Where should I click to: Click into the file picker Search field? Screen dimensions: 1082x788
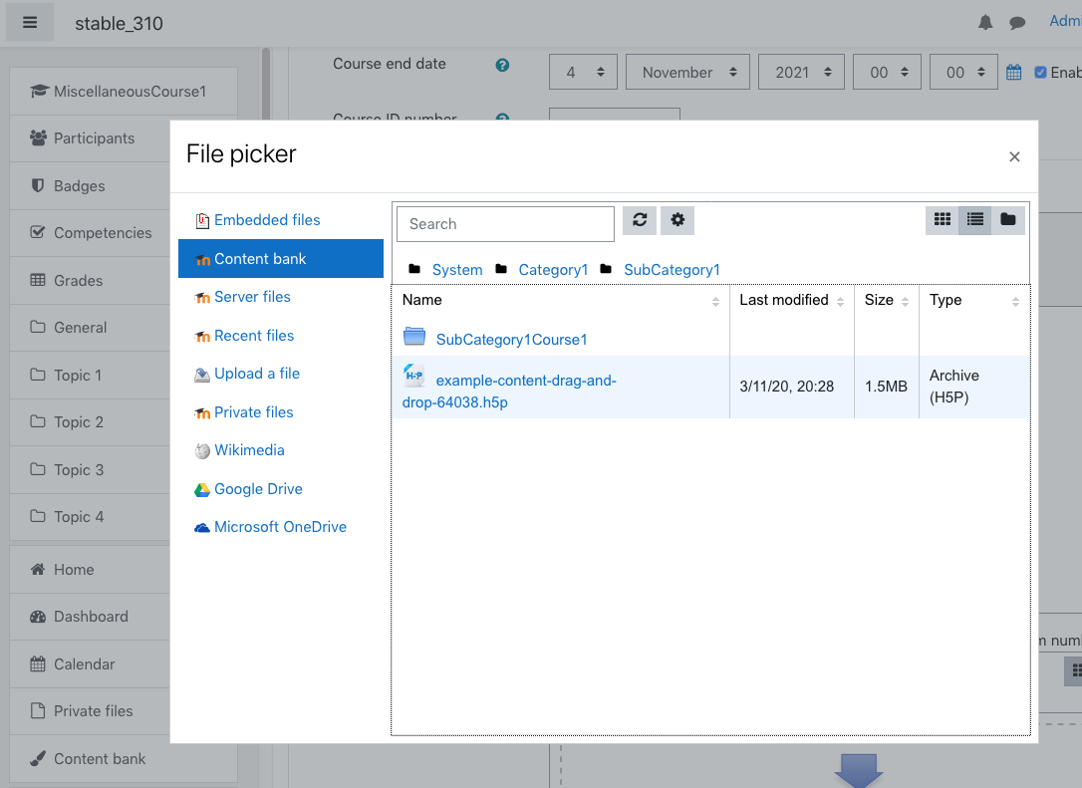(x=505, y=224)
